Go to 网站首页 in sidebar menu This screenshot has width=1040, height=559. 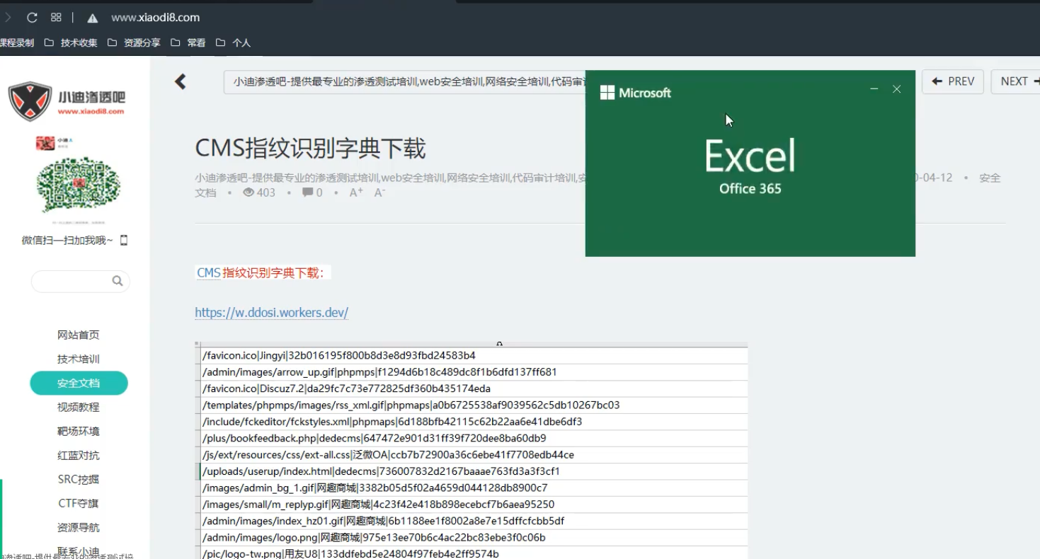(79, 335)
